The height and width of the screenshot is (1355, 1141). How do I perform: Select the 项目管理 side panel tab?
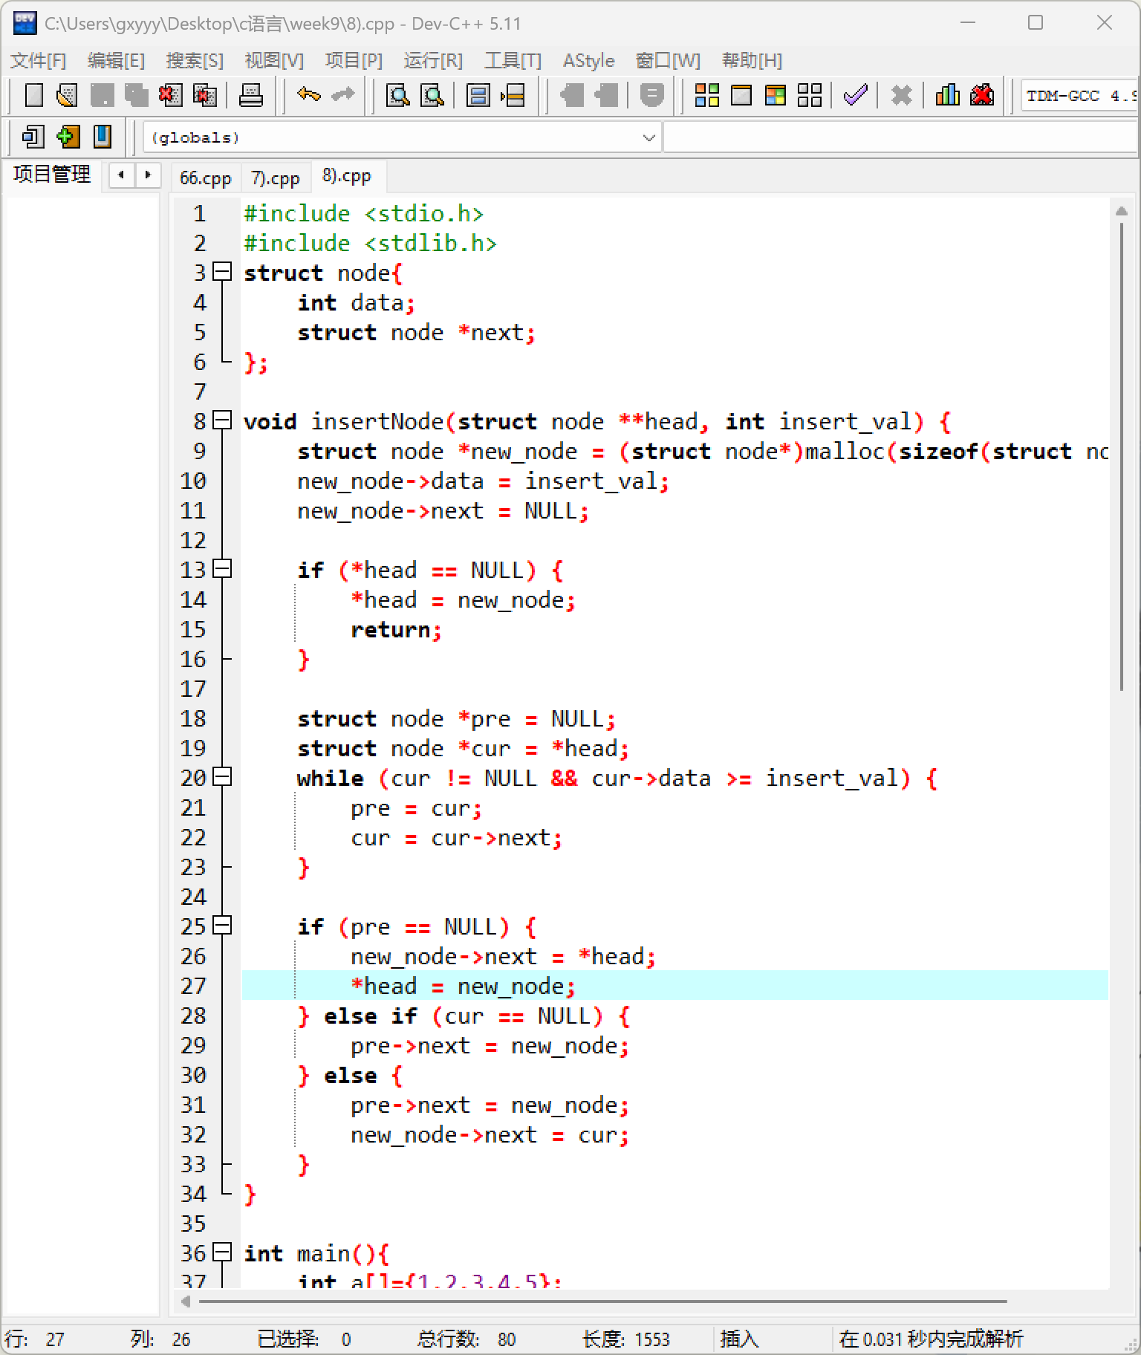pyautogui.click(x=52, y=174)
